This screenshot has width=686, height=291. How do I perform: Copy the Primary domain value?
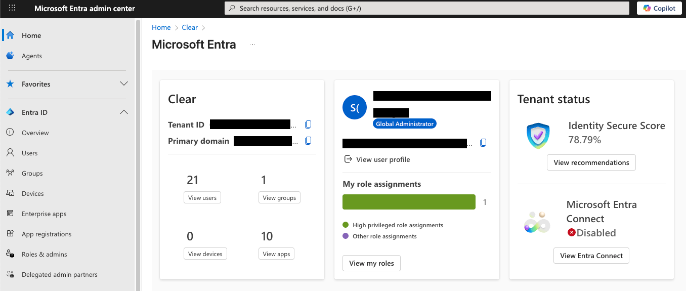308,141
